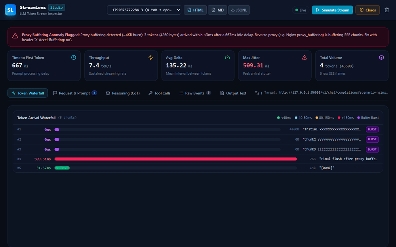Click the Buffer Burst purple legend item

(x=368, y=118)
